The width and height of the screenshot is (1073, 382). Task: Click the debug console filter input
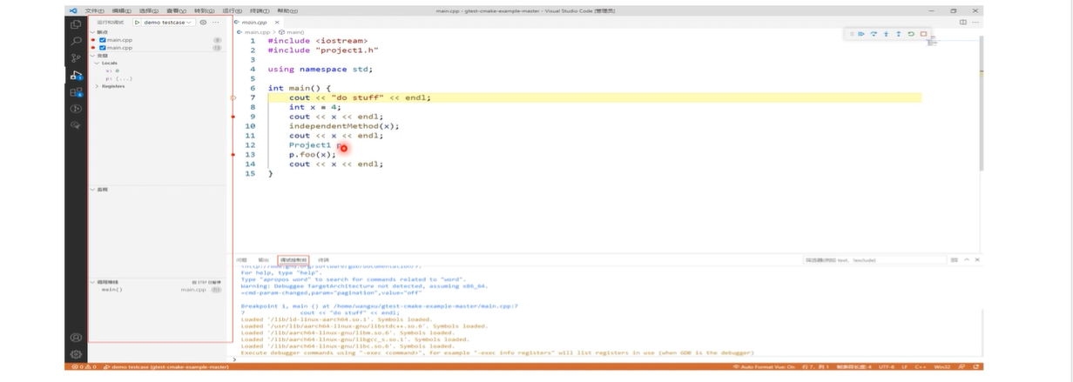point(874,259)
